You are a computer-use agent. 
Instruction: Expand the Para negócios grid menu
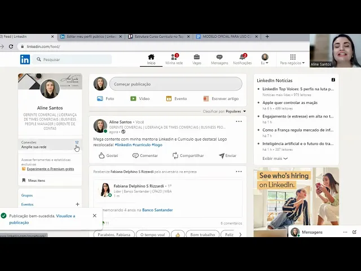coord(292,59)
